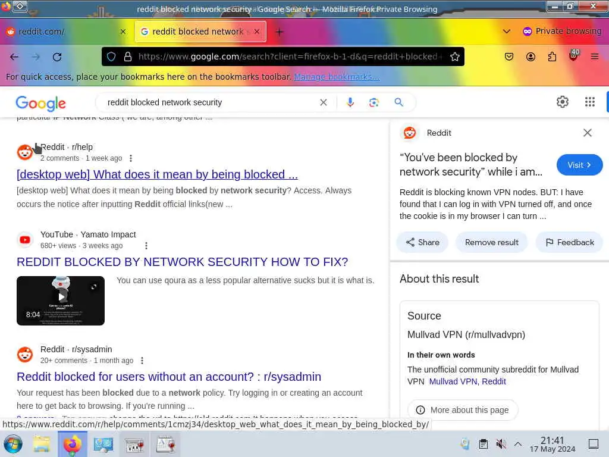Click the forward navigation arrow
The image size is (609, 457).
pos(36,57)
